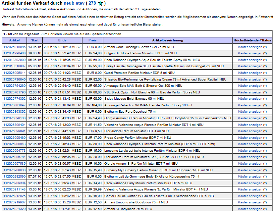Screen dimensions: 273x211
Task: Open article 112025909304
Action: (15, 183)
